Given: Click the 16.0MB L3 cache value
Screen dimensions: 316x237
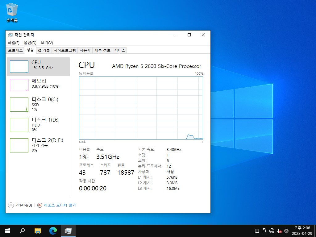Looking at the screenshot, I should pyautogui.click(x=173, y=189).
